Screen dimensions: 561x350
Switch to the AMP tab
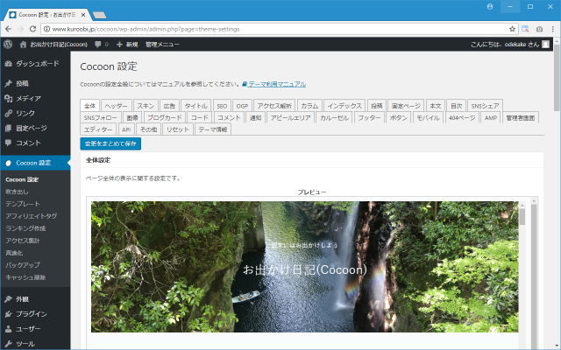point(491,117)
